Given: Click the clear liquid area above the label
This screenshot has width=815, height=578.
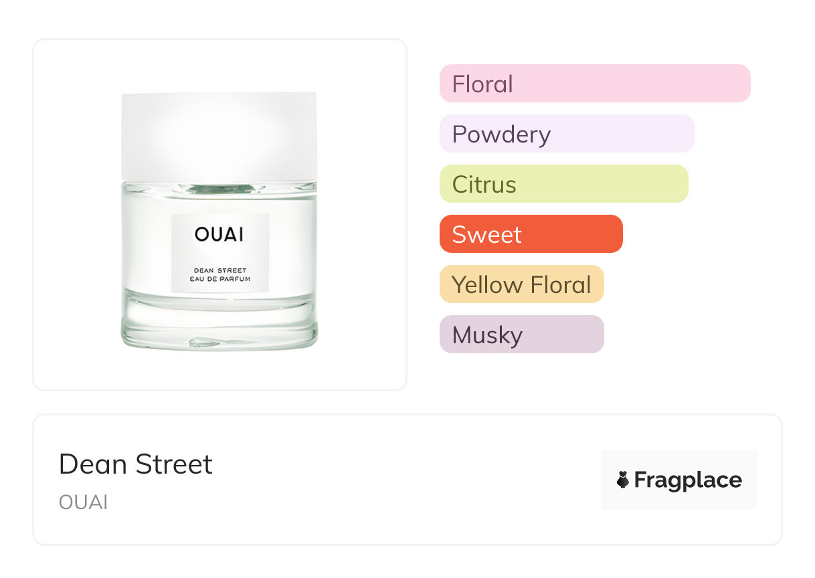Looking at the screenshot, I should (219, 201).
